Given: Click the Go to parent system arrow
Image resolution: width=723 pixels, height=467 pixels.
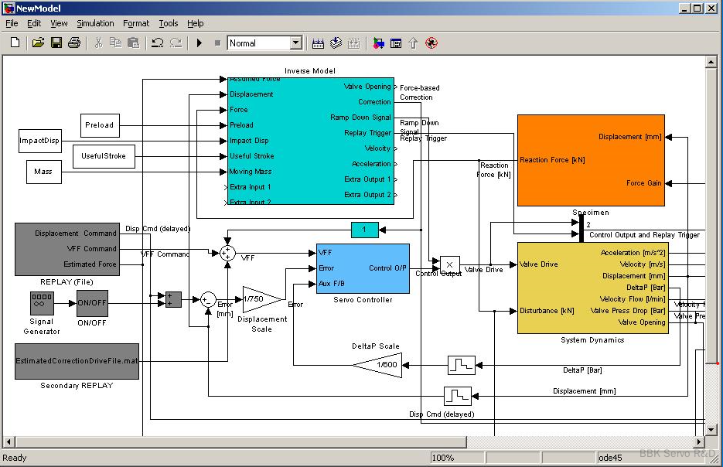Looking at the screenshot, I should coord(413,43).
